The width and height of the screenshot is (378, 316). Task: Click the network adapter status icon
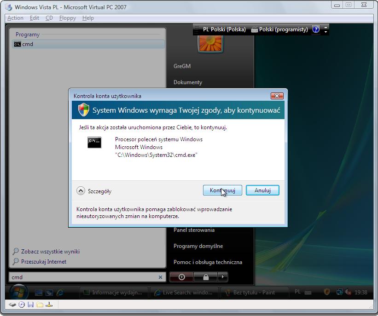point(49,305)
